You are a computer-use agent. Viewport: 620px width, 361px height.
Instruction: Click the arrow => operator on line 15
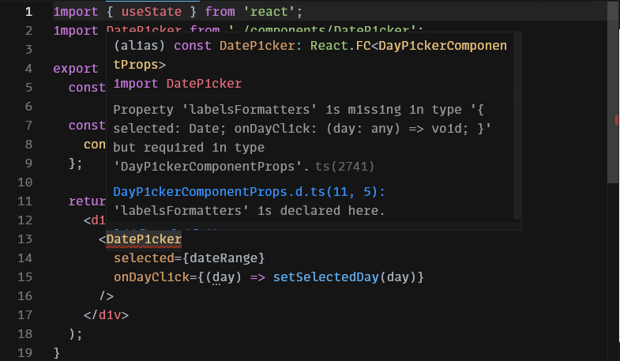(257, 277)
